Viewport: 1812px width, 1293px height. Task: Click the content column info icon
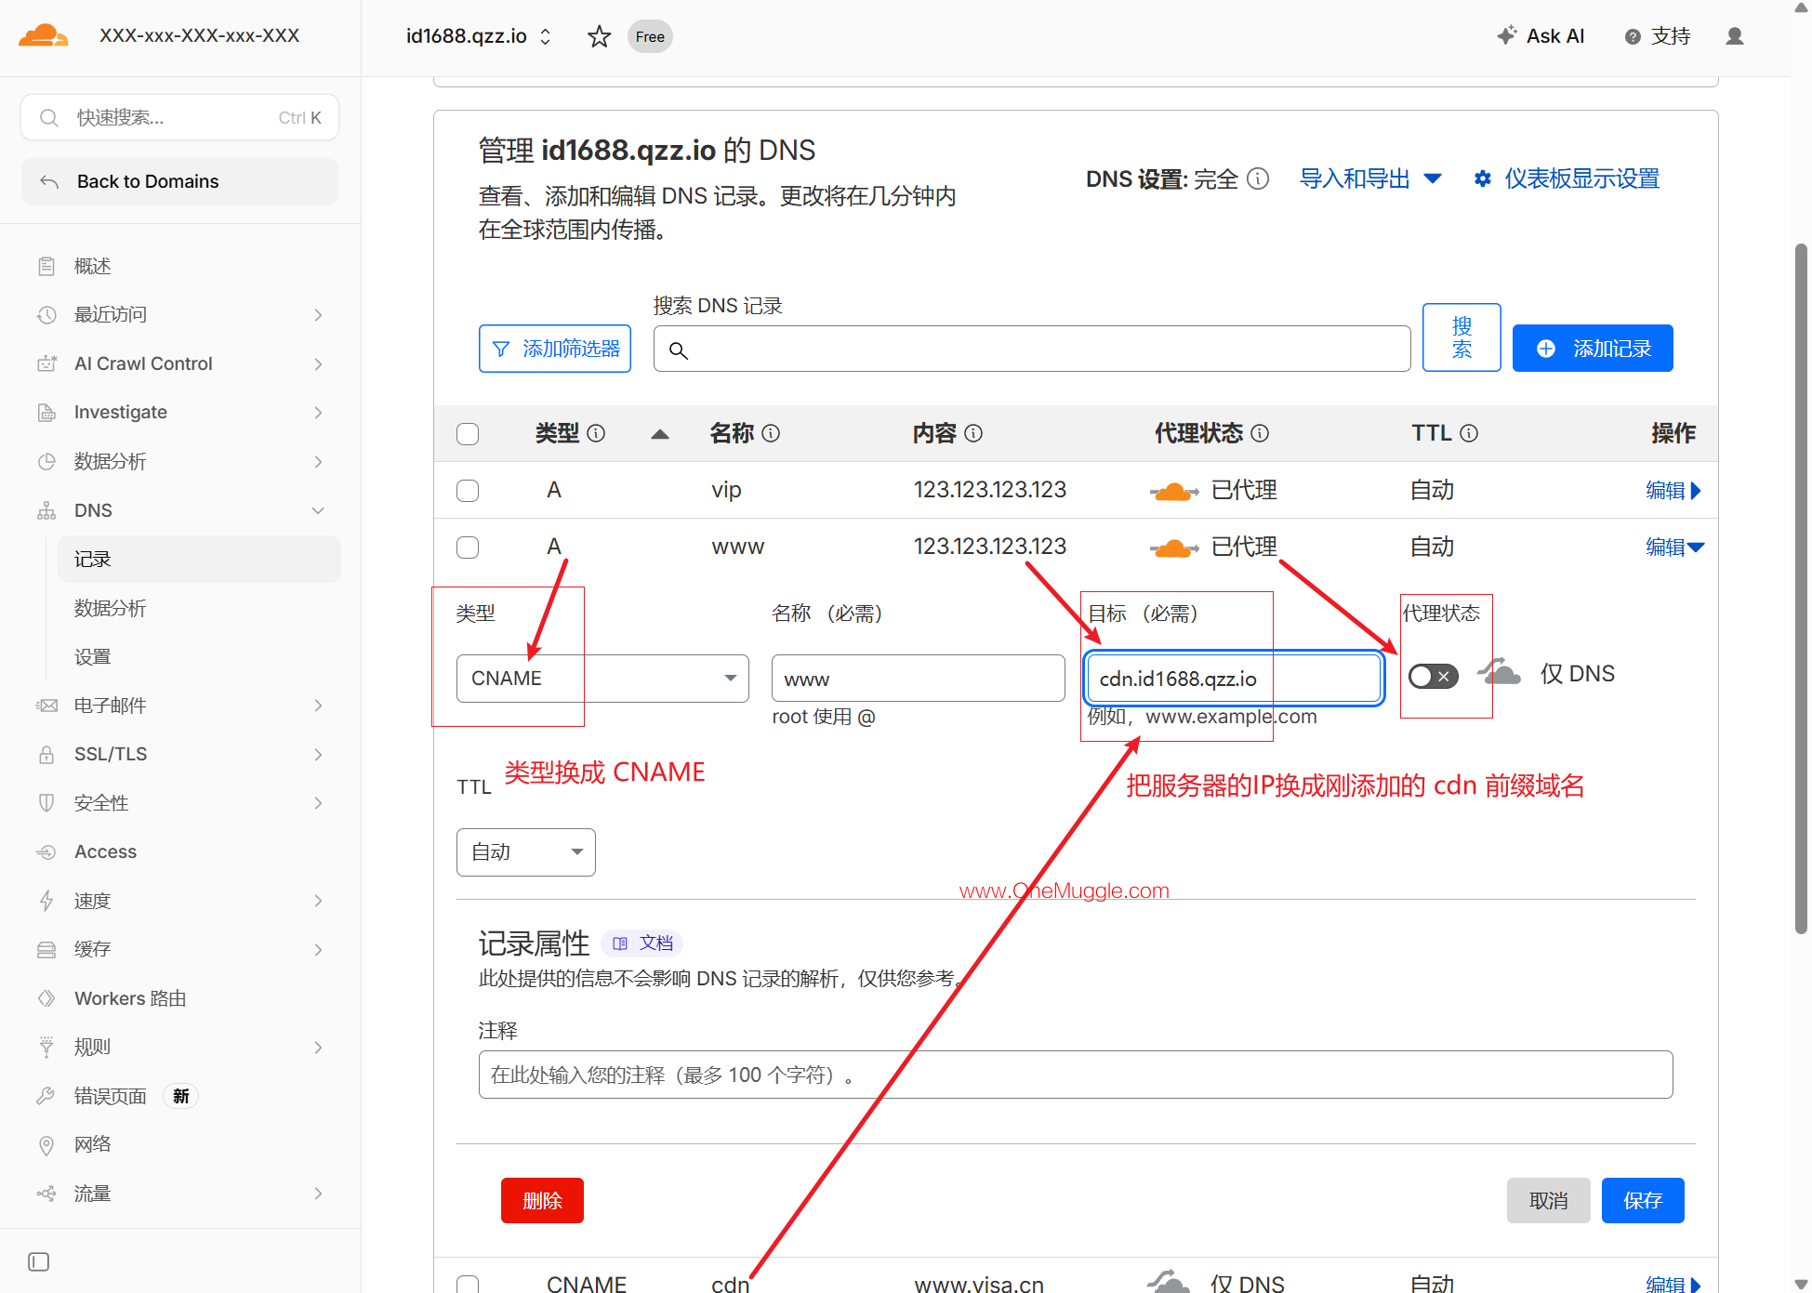coord(973,433)
